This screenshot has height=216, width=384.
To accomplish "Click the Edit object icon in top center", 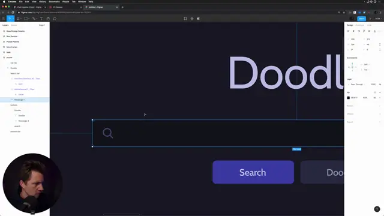I will point(185,19).
